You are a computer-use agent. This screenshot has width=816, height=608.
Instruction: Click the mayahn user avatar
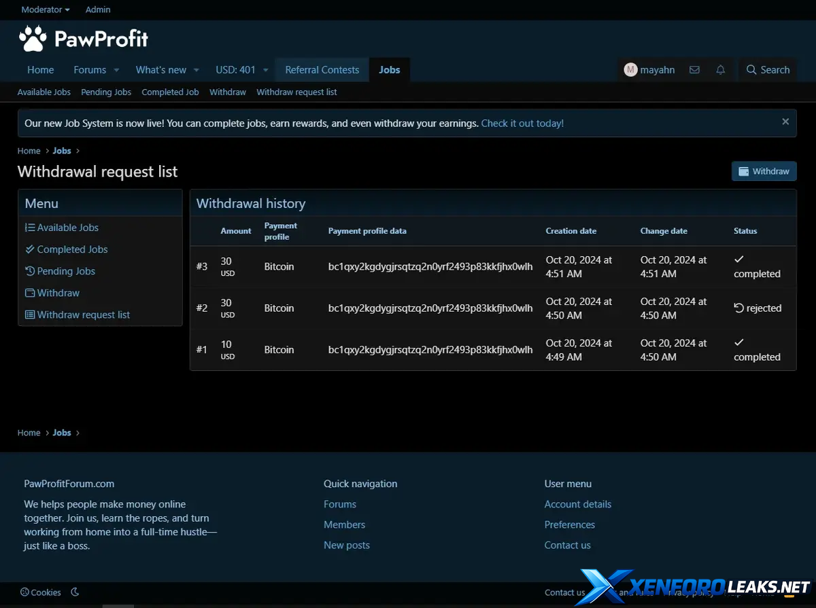coord(630,70)
